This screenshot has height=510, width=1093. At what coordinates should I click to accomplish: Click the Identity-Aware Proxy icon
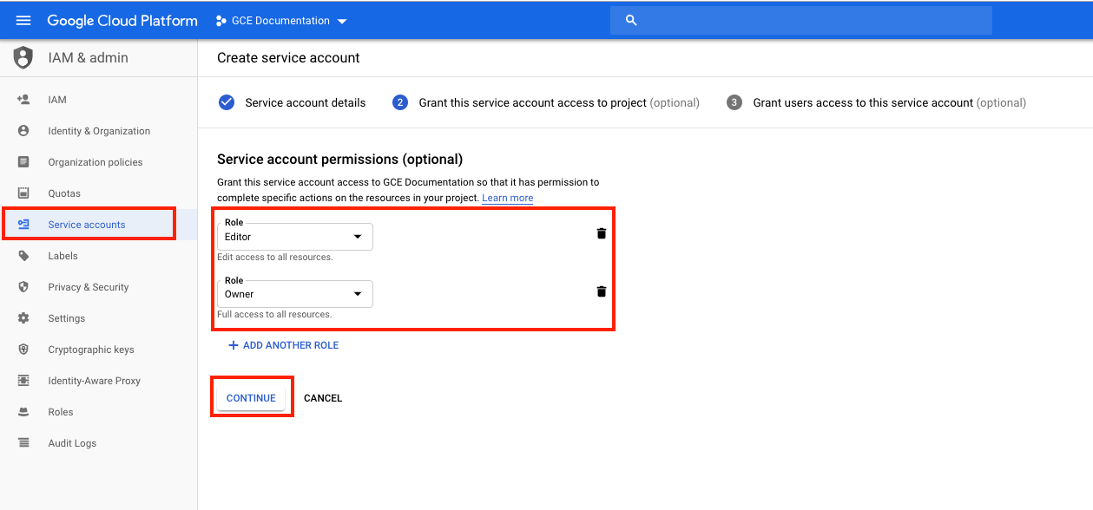coord(23,381)
